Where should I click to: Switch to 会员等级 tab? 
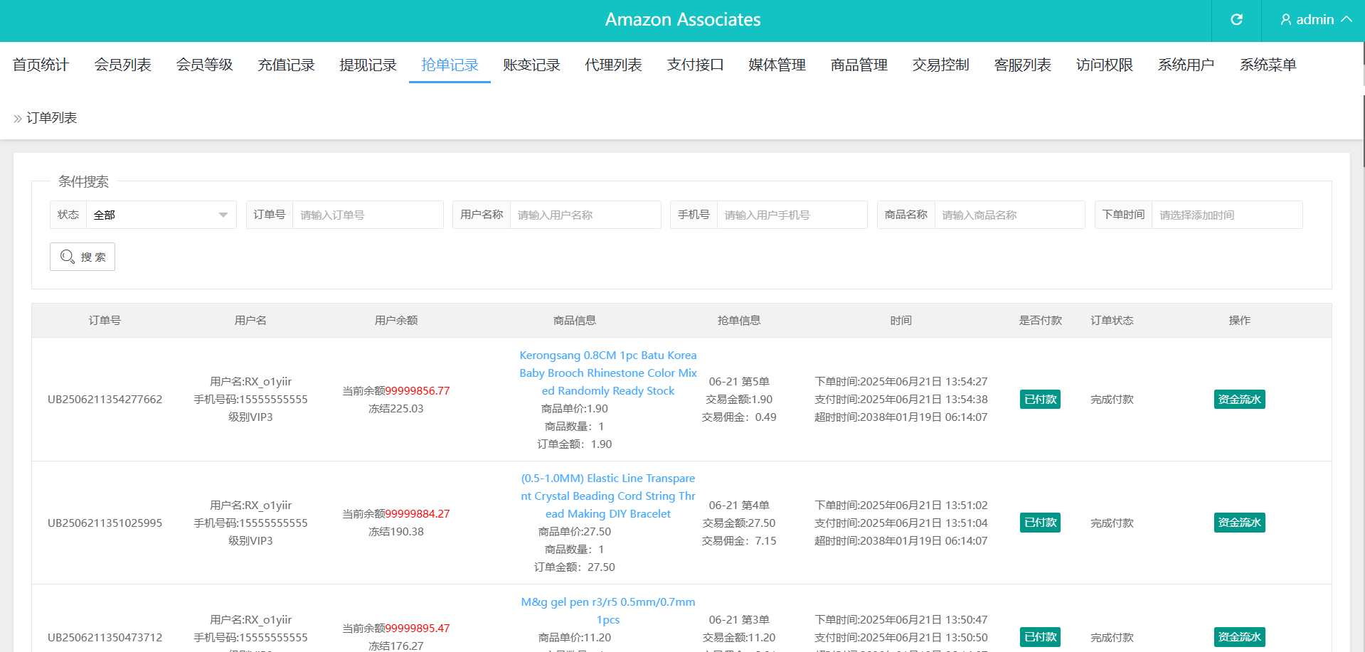(x=204, y=65)
